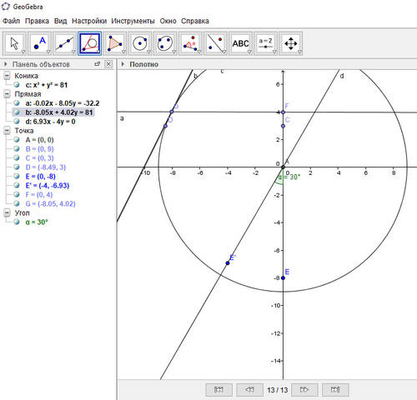
Task: Collapse the Точка tree group
Action: coord(8,131)
